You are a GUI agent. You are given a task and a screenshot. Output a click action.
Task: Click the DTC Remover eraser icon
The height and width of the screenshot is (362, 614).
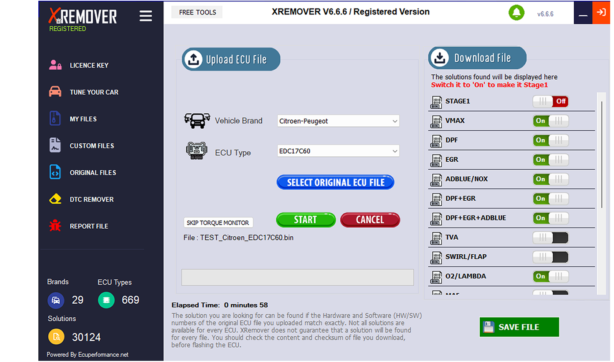point(55,199)
